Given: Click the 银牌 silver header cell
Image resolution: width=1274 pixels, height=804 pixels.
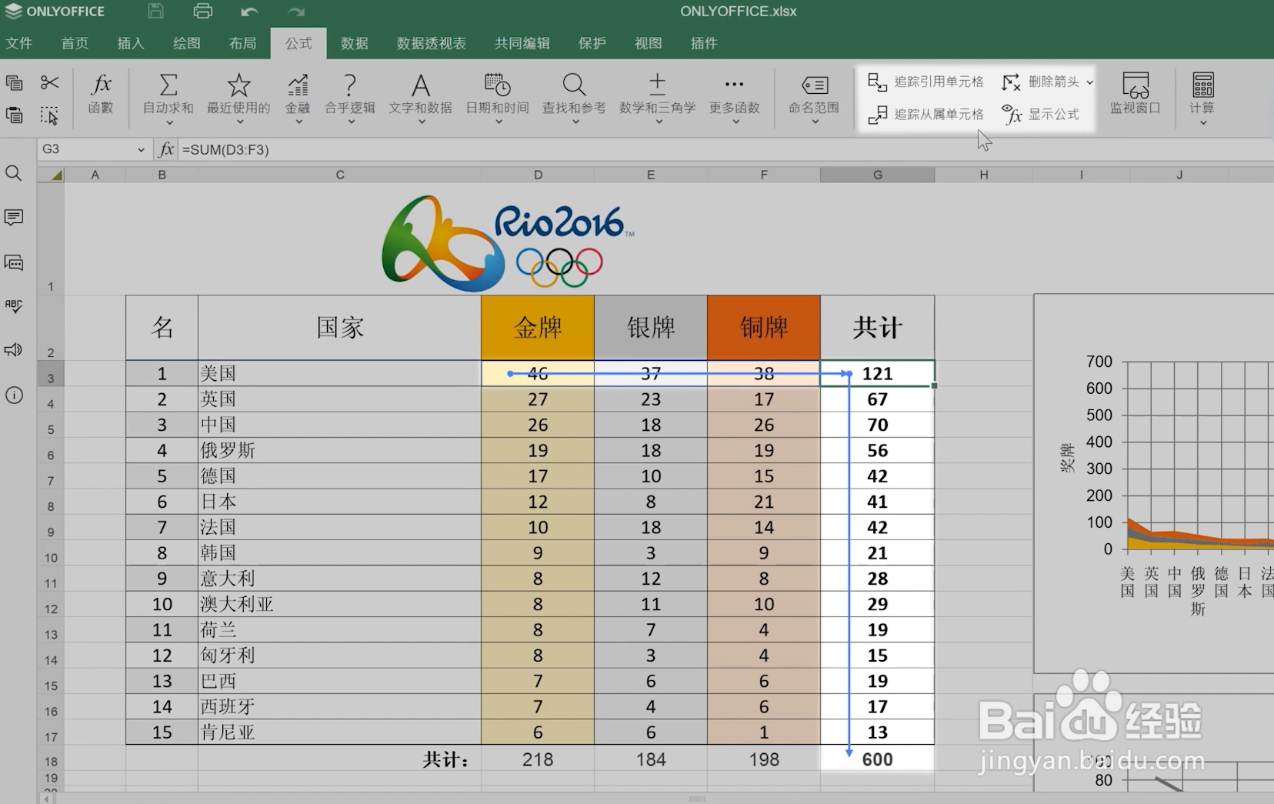Looking at the screenshot, I should [x=651, y=328].
